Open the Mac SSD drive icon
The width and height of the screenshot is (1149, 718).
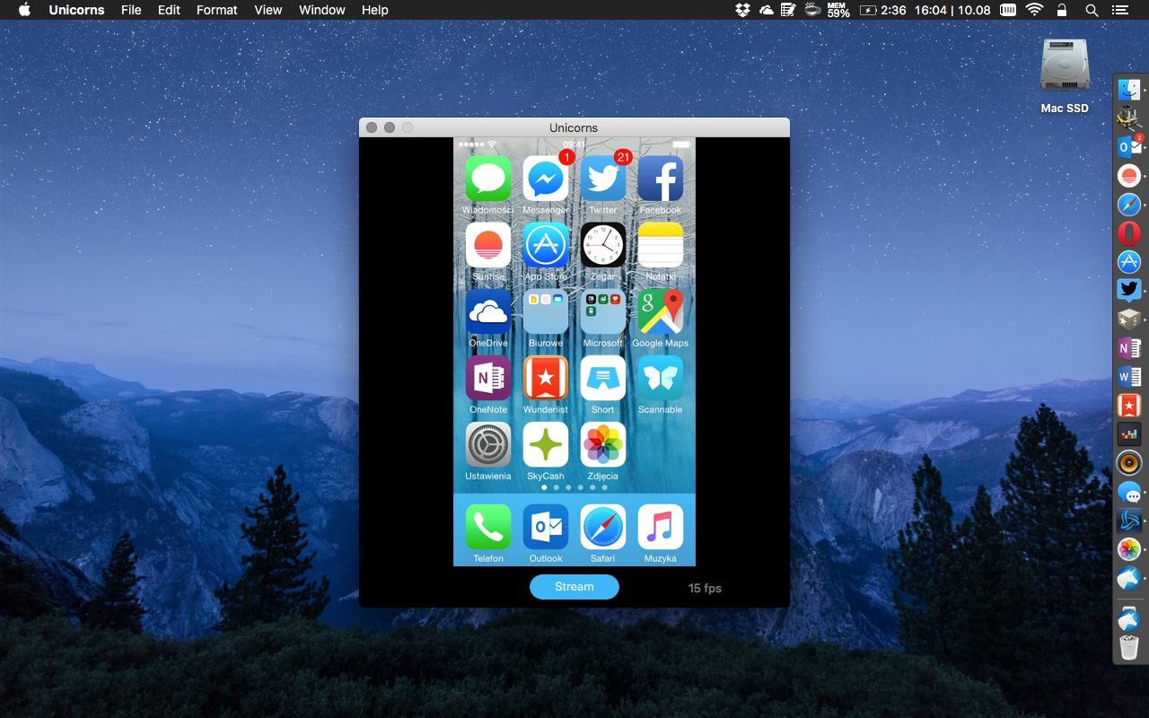(x=1065, y=65)
